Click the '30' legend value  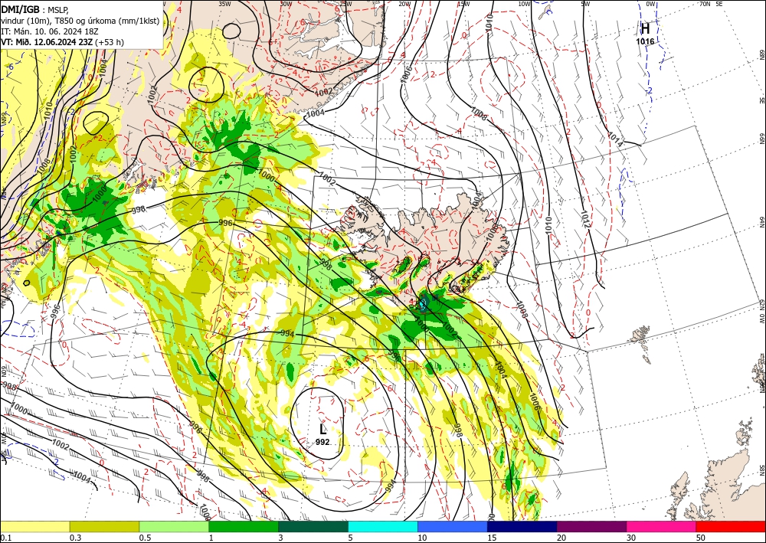tap(631, 537)
